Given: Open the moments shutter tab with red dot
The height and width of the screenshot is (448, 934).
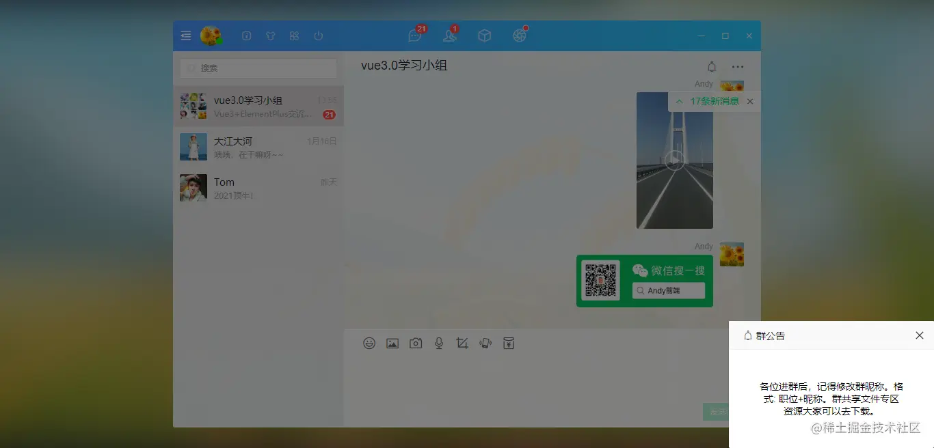Looking at the screenshot, I should click(x=520, y=36).
